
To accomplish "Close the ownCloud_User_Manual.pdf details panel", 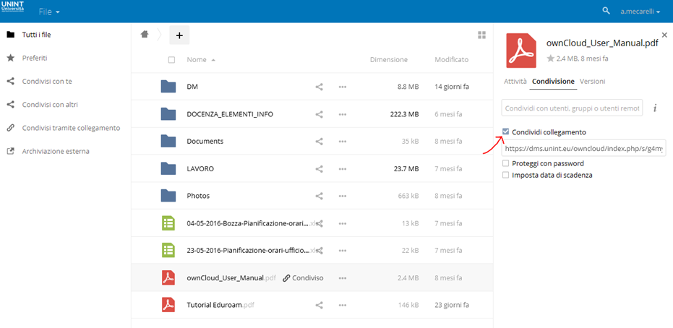I will (664, 35).
